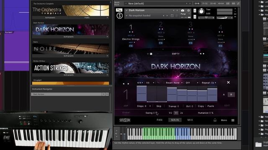Select the 33-48 rack page tab
The width and height of the screenshot is (268, 150).
(213, 3)
